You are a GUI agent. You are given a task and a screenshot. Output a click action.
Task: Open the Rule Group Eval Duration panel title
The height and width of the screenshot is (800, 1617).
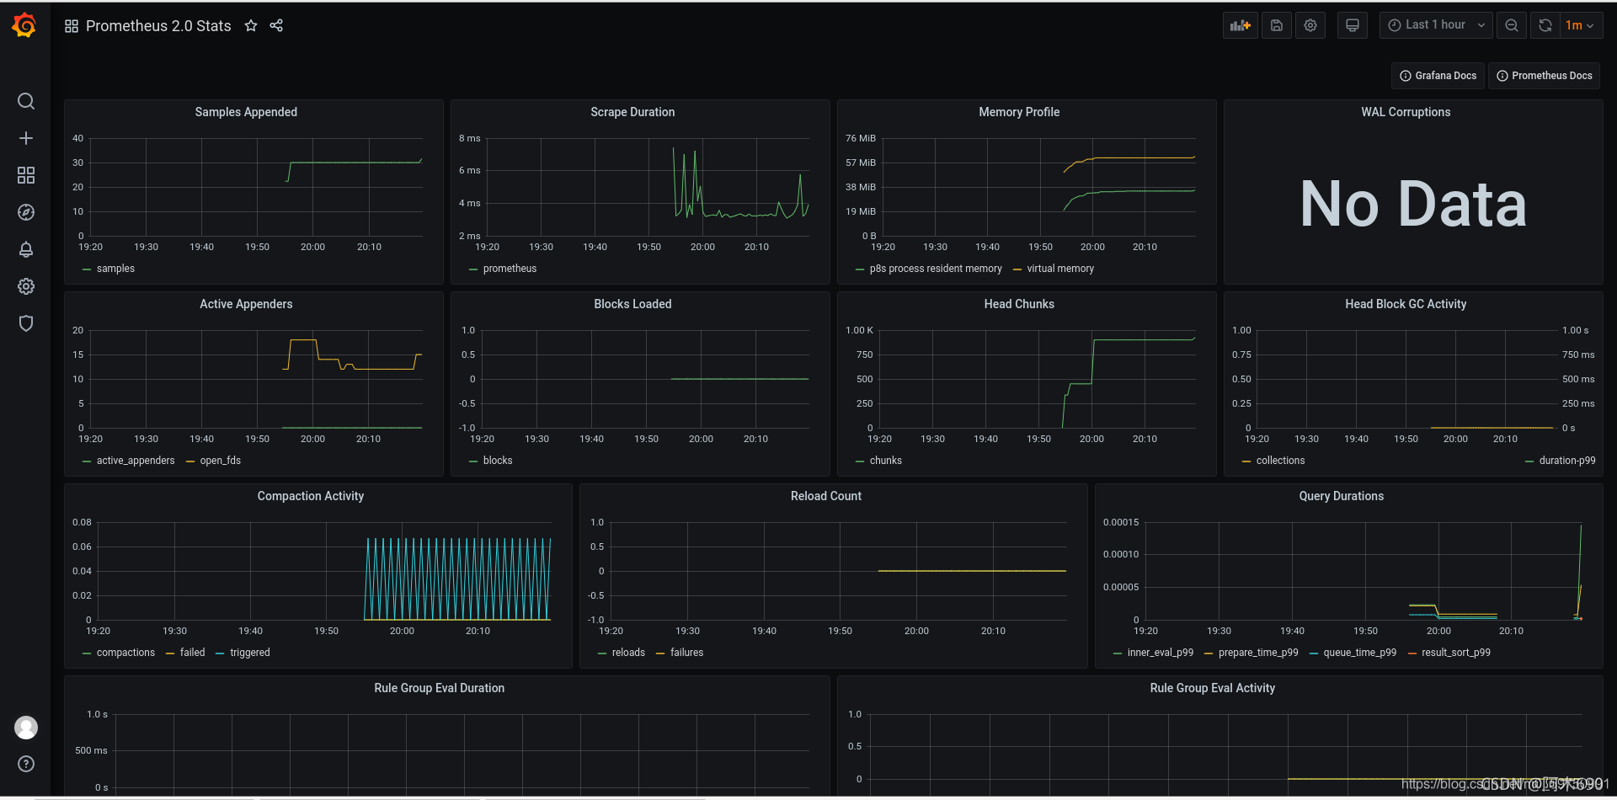[439, 688]
